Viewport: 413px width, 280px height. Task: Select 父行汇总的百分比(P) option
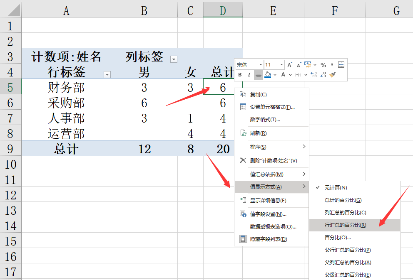355,250
